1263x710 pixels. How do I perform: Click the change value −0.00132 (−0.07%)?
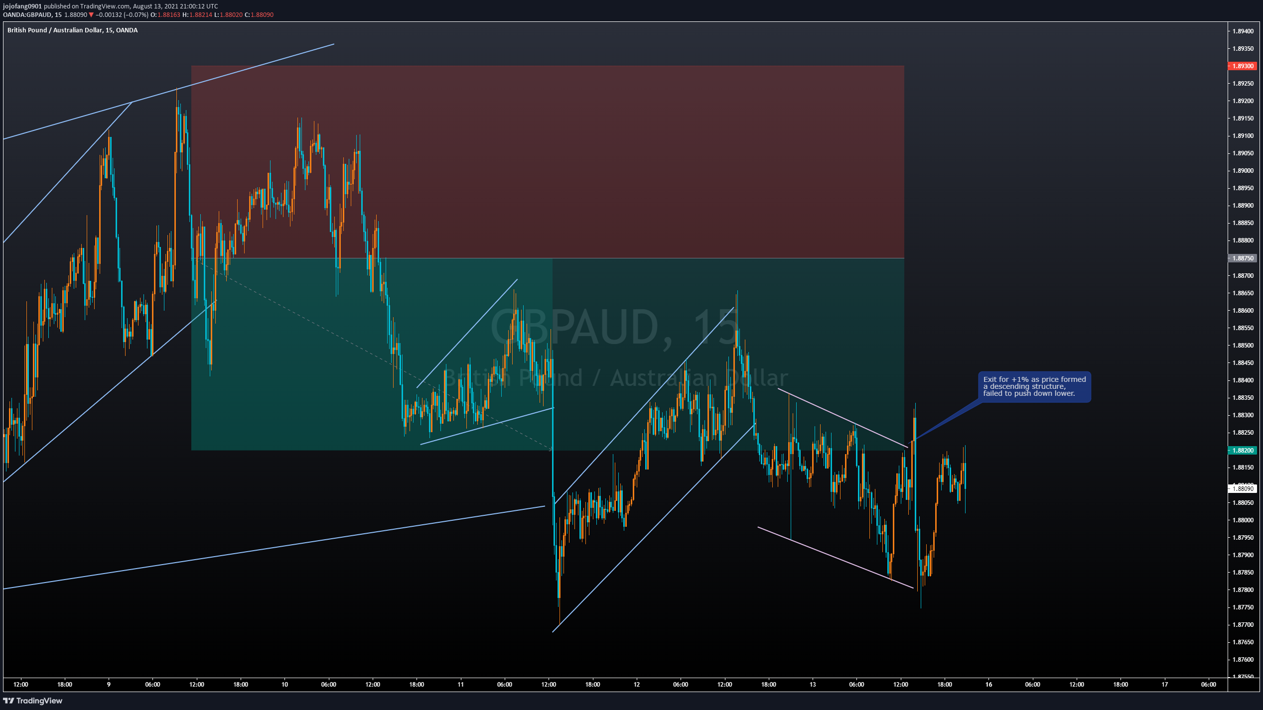tap(122, 15)
